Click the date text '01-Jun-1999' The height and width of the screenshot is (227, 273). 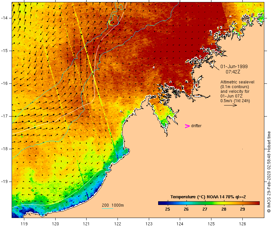pyautogui.click(x=234, y=66)
